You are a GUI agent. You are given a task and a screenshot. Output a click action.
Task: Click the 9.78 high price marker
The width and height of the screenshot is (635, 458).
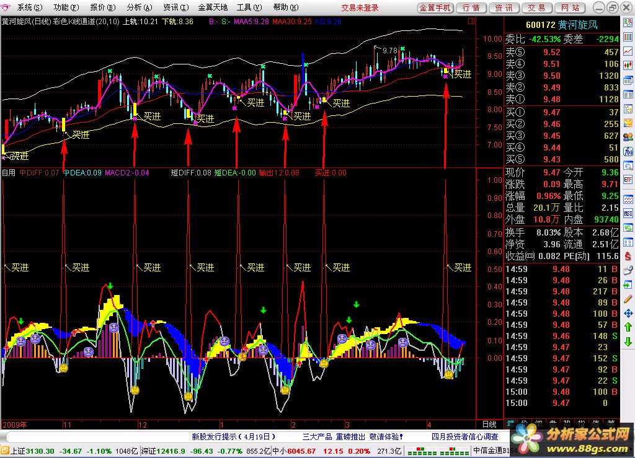[390, 51]
